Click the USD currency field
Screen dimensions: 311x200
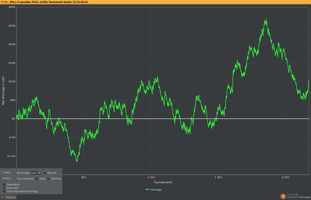(x=34, y=173)
